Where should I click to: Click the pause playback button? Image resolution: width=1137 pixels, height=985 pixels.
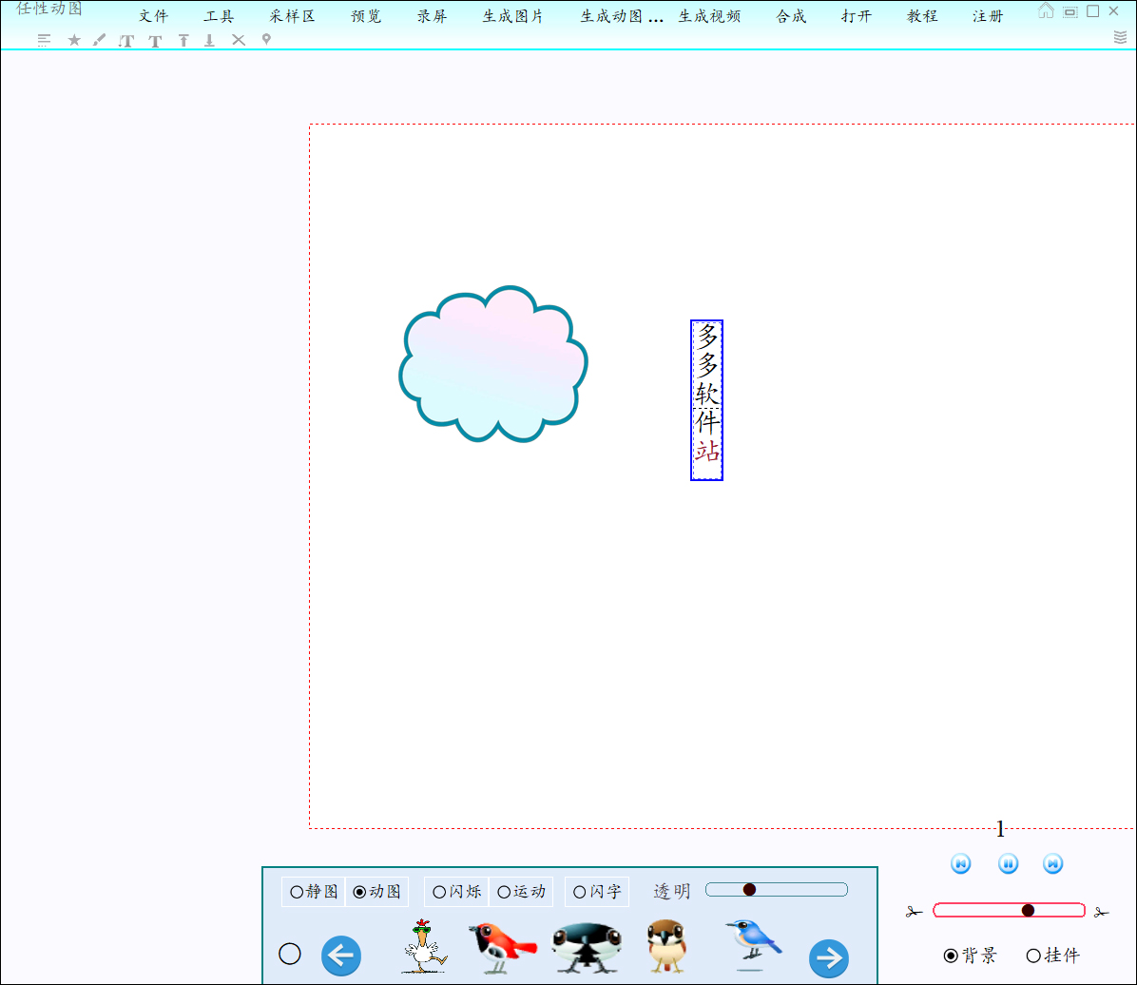(x=1008, y=864)
